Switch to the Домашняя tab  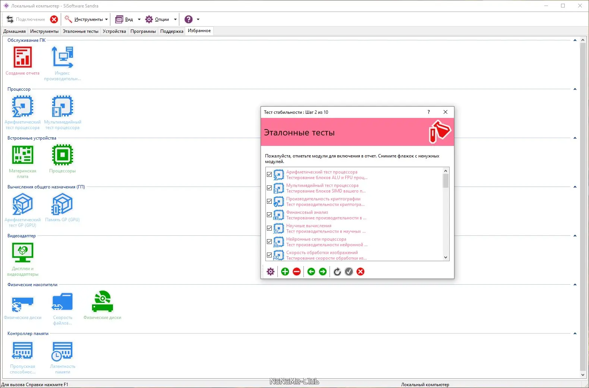click(15, 31)
